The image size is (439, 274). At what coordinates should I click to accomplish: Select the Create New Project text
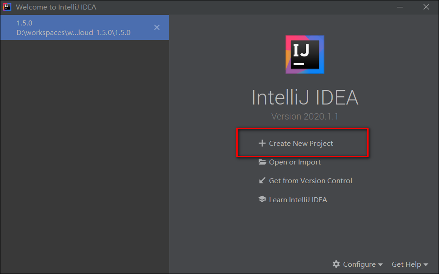click(x=301, y=143)
